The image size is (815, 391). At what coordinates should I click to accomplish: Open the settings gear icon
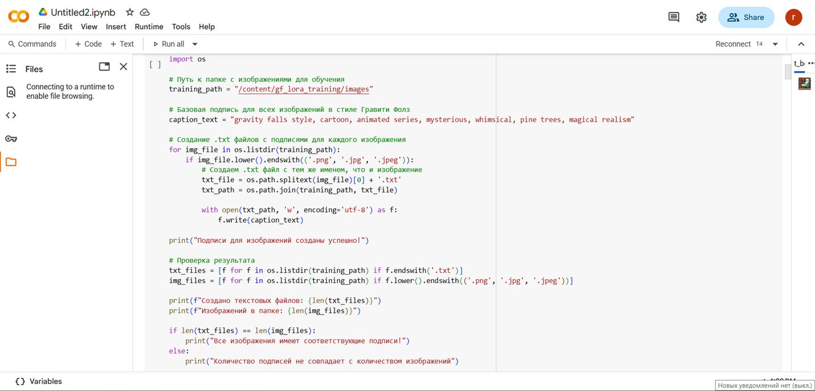(701, 18)
